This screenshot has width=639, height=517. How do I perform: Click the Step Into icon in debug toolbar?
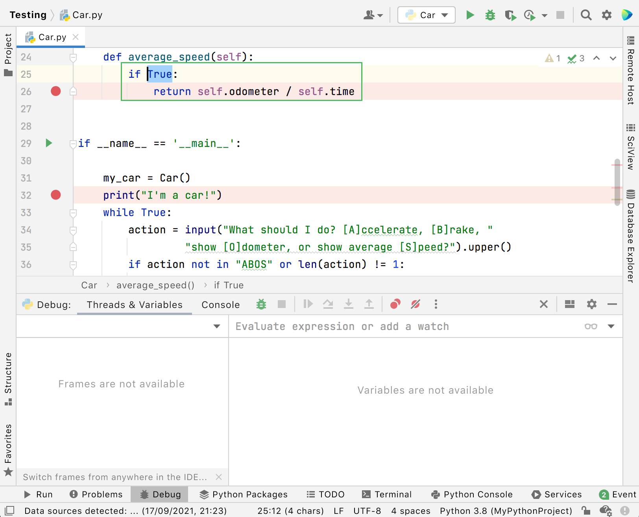[x=349, y=304]
